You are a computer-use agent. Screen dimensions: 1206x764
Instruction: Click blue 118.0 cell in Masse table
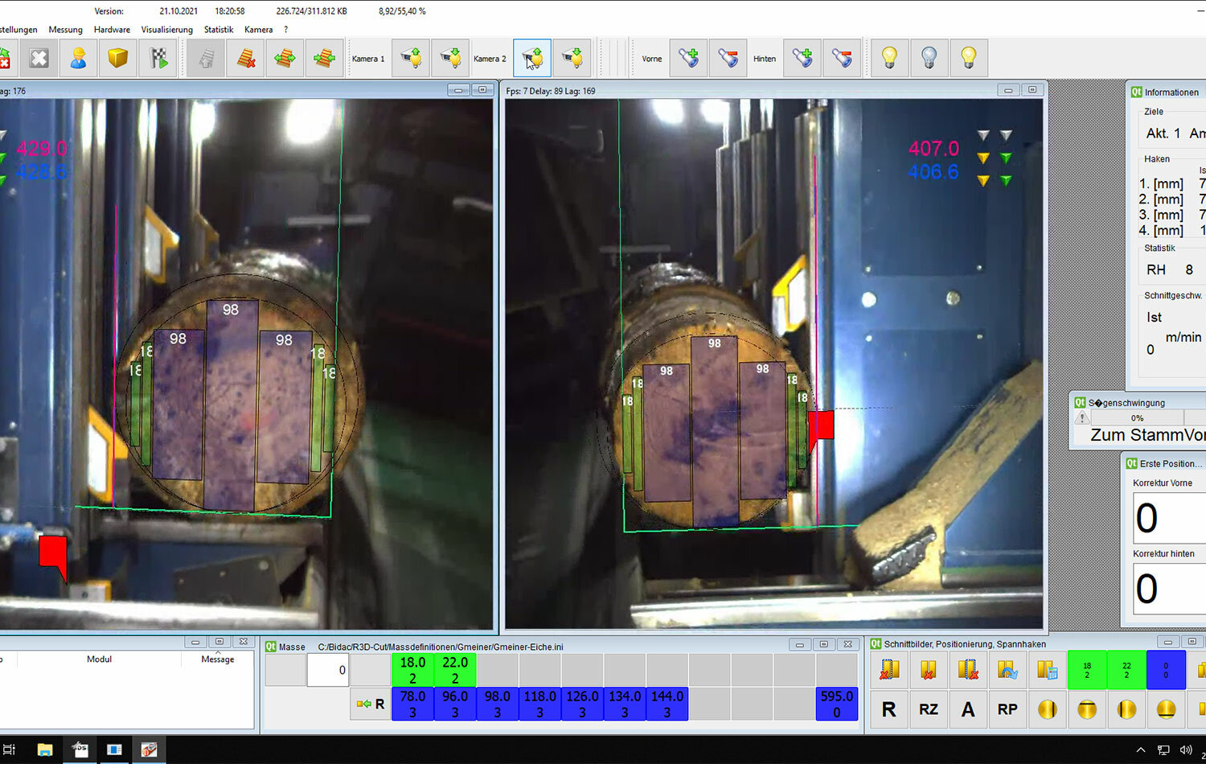pos(540,704)
